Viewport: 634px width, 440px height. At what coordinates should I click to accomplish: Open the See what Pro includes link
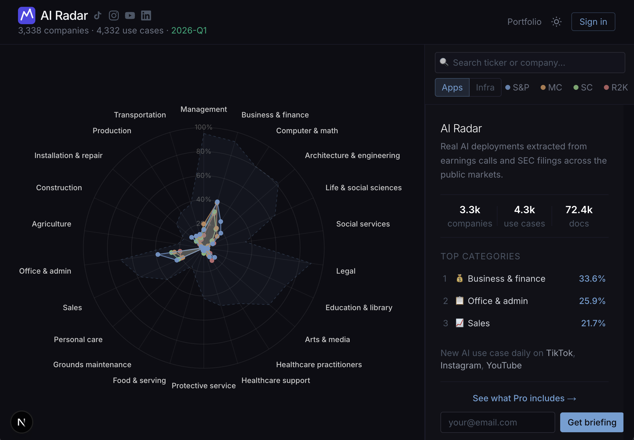coord(524,398)
